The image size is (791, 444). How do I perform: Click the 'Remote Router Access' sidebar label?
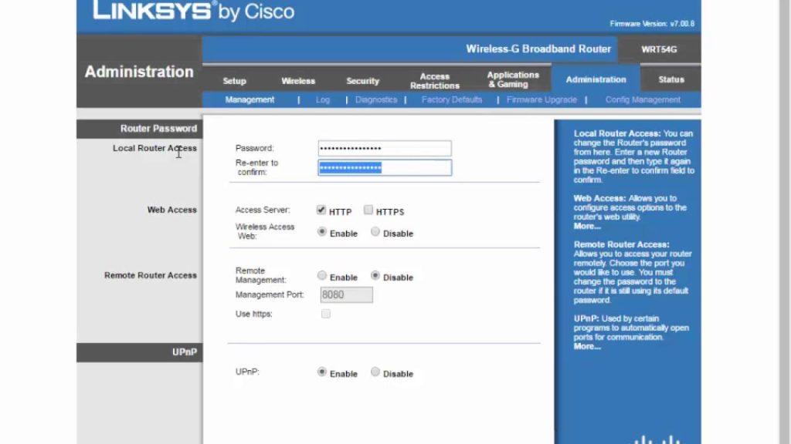click(151, 275)
